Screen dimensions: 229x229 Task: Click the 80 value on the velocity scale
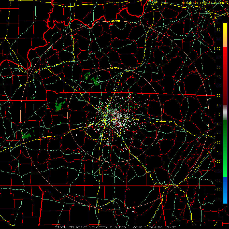(x=219, y=39)
